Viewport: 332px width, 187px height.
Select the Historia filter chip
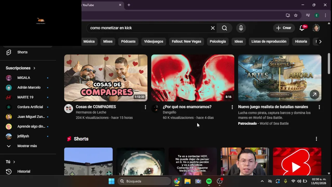(x=301, y=42)
